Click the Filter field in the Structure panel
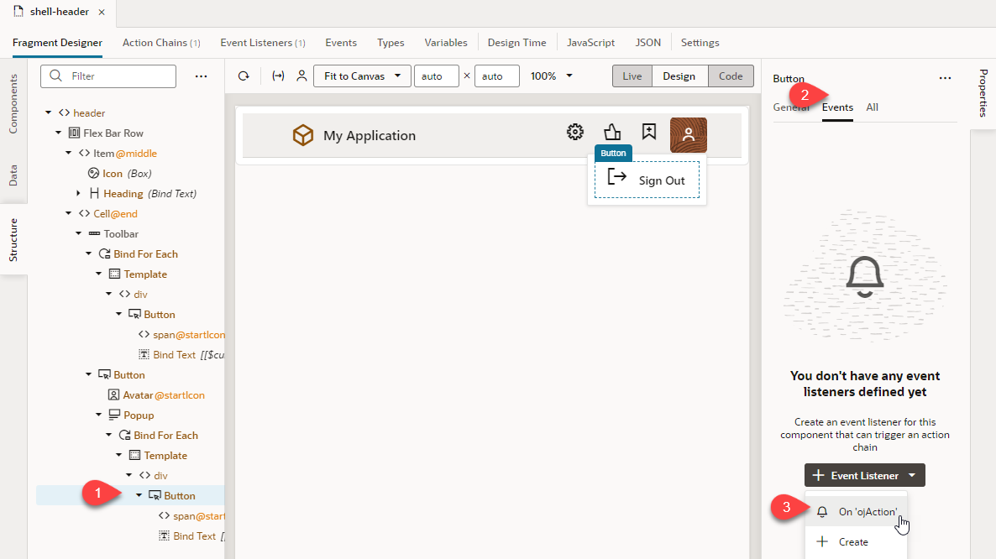 tap(107, 76)
